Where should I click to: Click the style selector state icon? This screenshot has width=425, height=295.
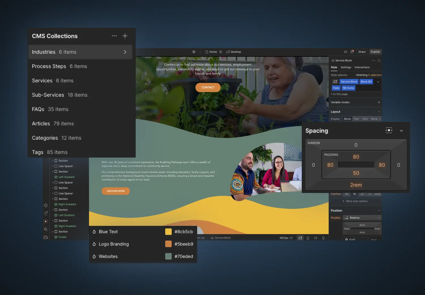tap(335, 82)
